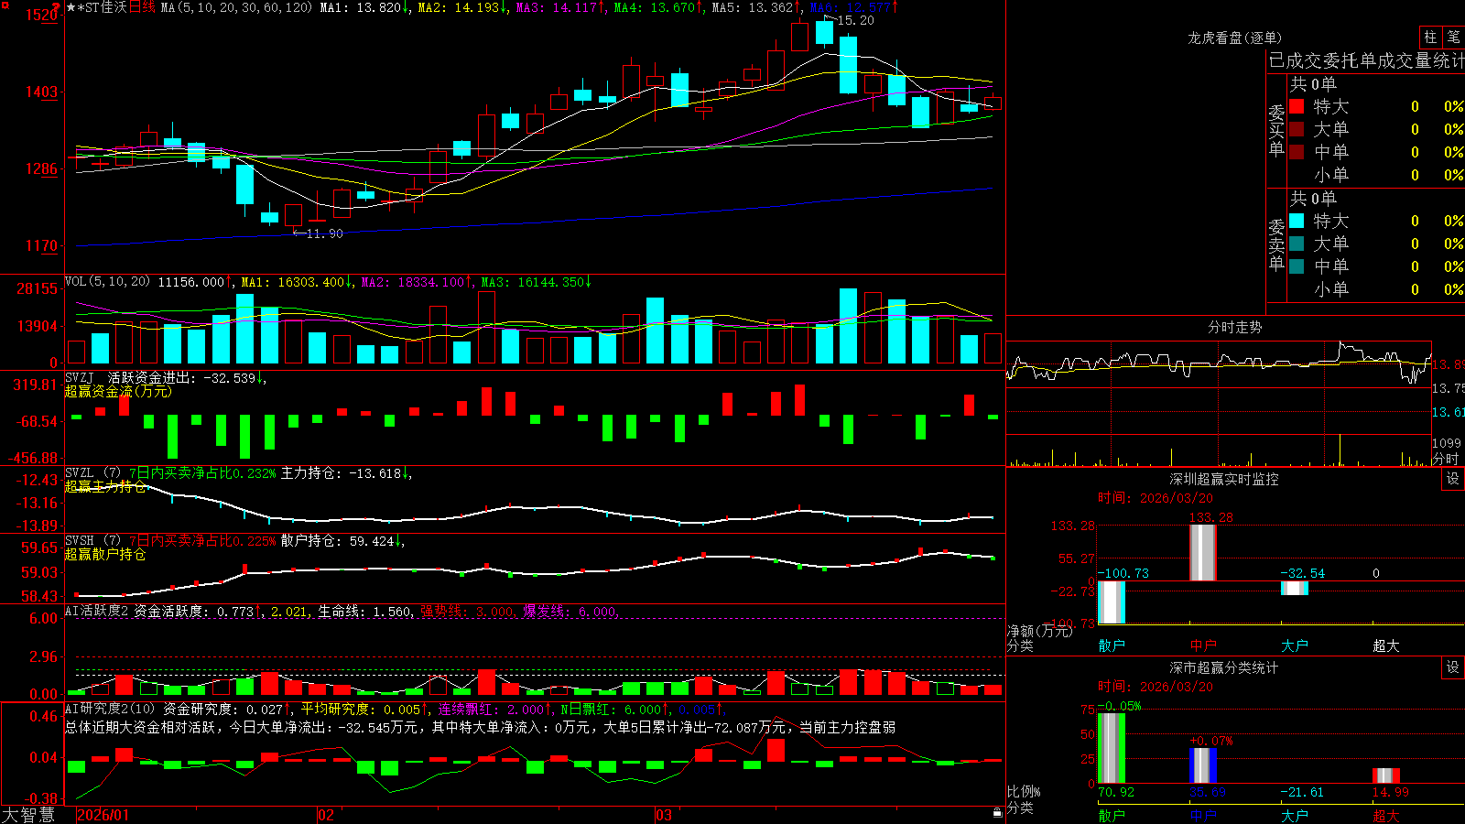Click the 爆发线: 6.000 label
The height and width of the screenshot is (824, 1465).
pyautogui.click(x=570, y=611)
